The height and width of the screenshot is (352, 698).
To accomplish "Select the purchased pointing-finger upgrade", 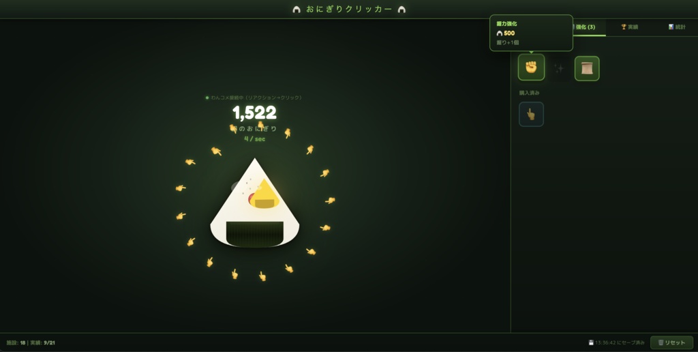I will (x=531, y=114).
